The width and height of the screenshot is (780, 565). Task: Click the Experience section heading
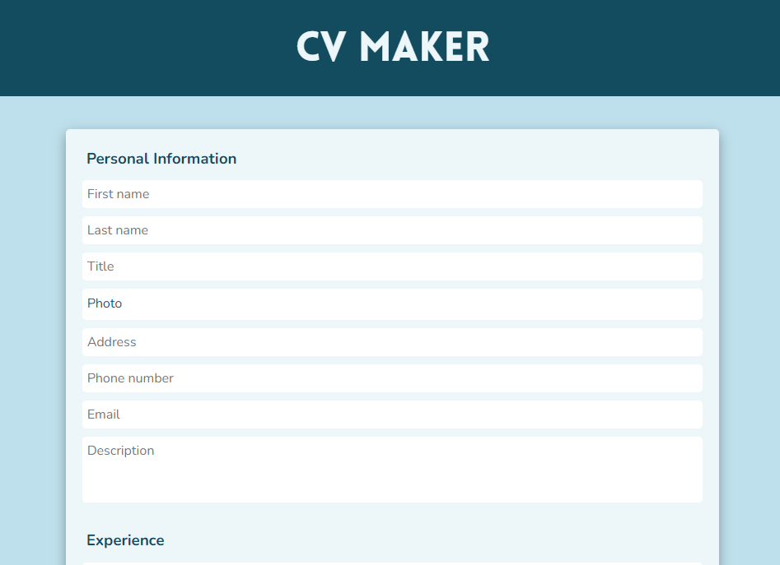[x=125, y=540]
